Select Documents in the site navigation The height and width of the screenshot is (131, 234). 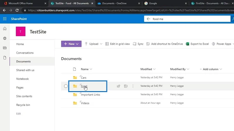tap(23, 61)
